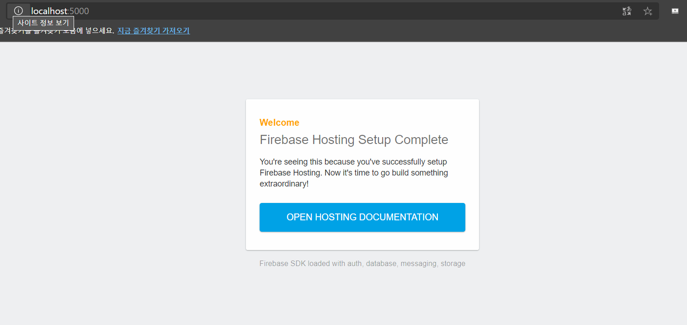
Task: Open Hosting Documentation button
Action: tap(362, 217)
